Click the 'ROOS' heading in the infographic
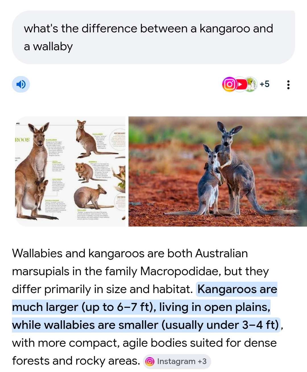Screen dimensions: 307x372 click(22, 140)
